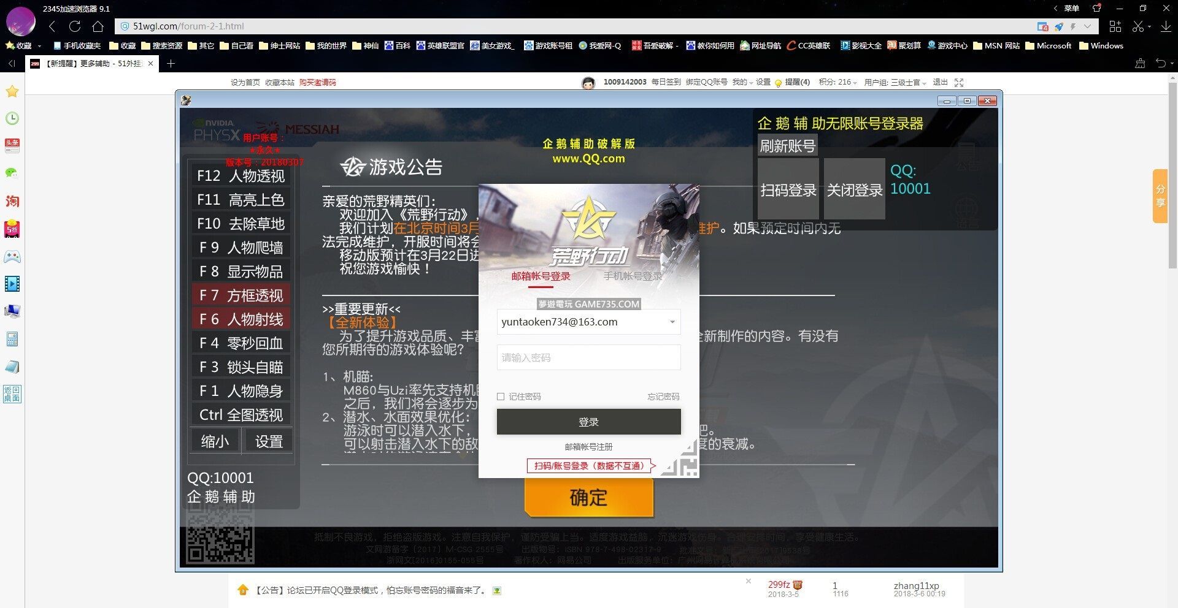Viewport: 1178px width, 608px height.
Task: Click the 刷新账号 button
Action: 788,146
